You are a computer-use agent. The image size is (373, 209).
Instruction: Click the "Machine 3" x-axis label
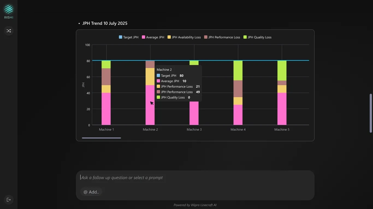point(194,130)
